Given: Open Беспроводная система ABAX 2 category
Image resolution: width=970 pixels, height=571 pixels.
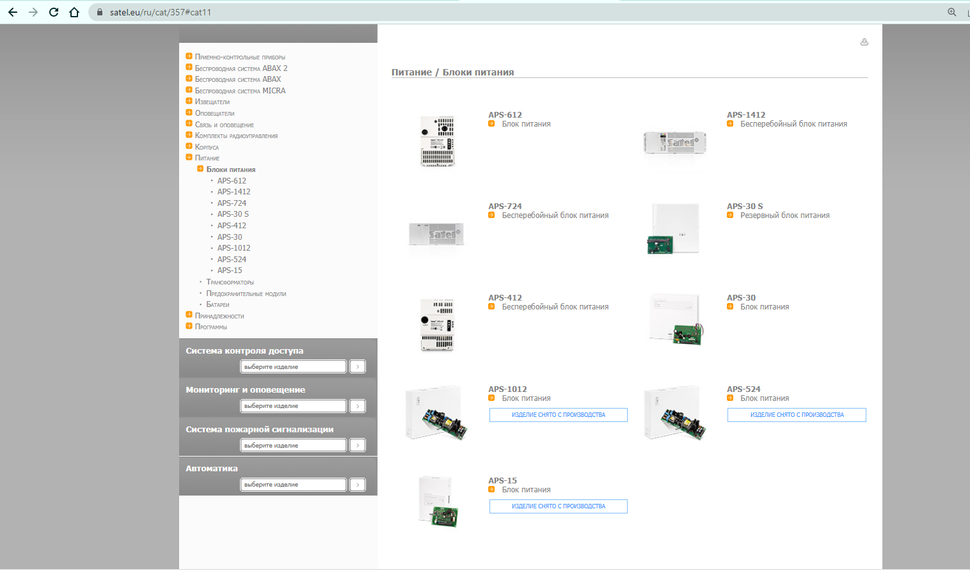Looking at the screenshot, I should tap(241, 68).
